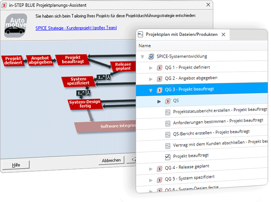The width and height of the screenshot is (271, 202).
Task: Collapse the QG 3 Projekt beauftragt node
Action: pyautogui.click(x=151, y=90)
